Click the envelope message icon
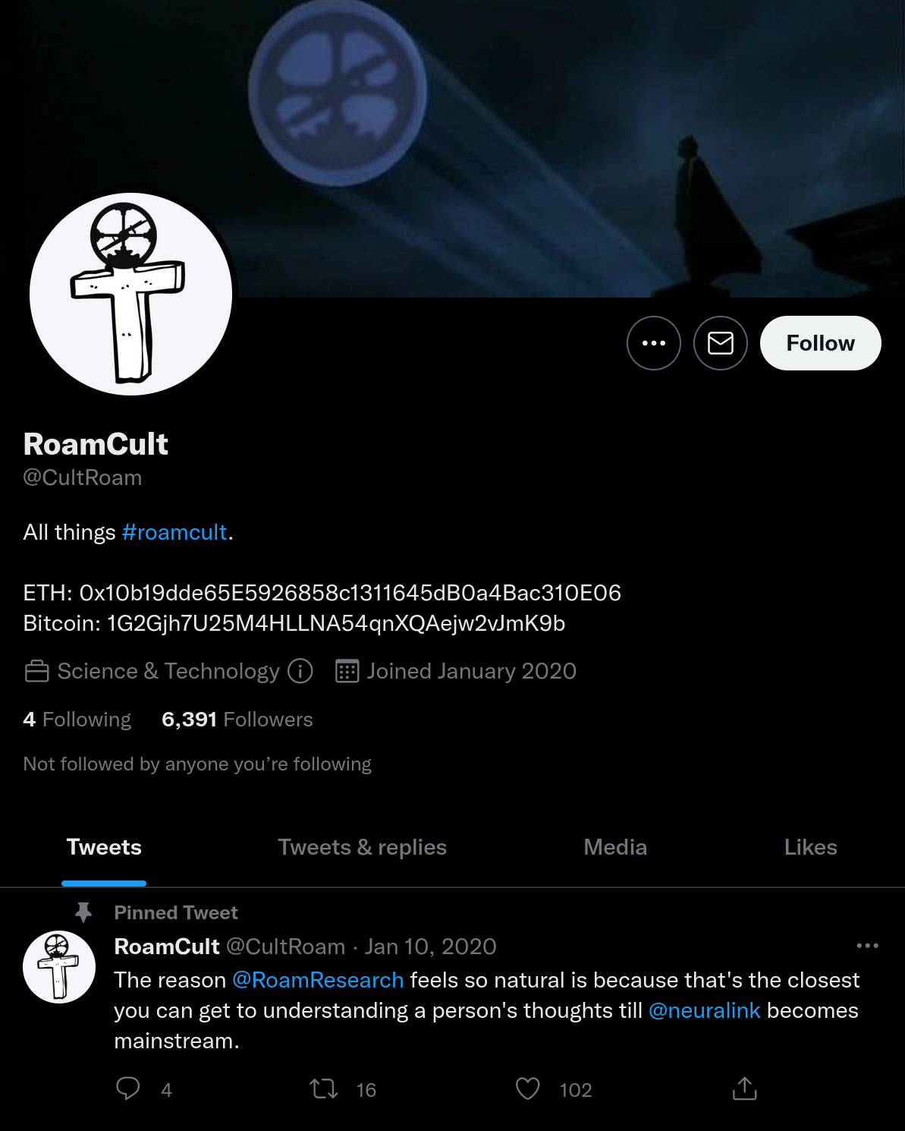The height and width of the screenshot is (1131, 905). click(x=720, y=343)
